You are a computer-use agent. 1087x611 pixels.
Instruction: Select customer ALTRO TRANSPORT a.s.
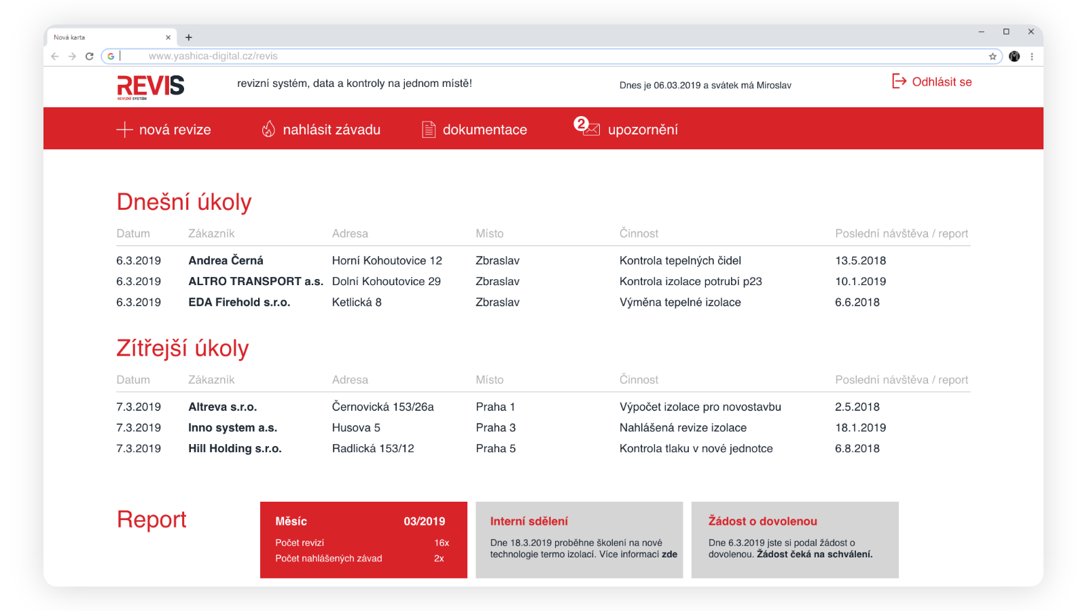255,281
